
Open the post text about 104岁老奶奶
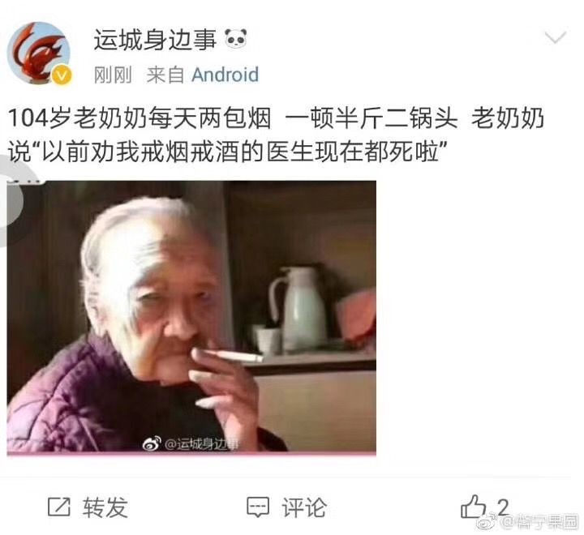pos(276,135)
